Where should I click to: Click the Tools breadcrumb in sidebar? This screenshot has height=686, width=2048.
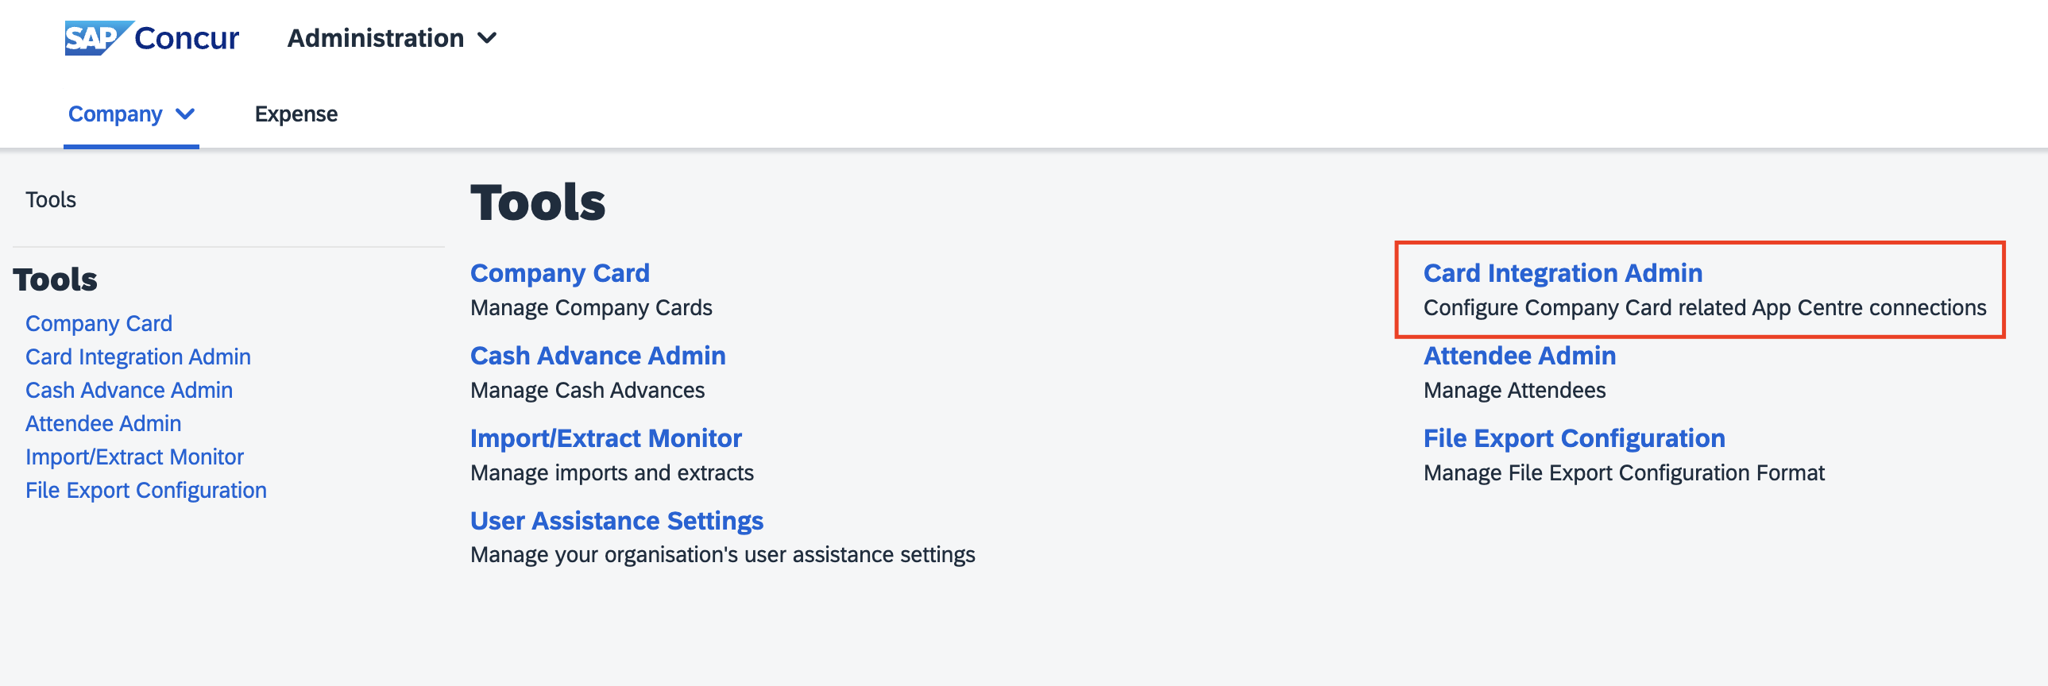[51, 199]
